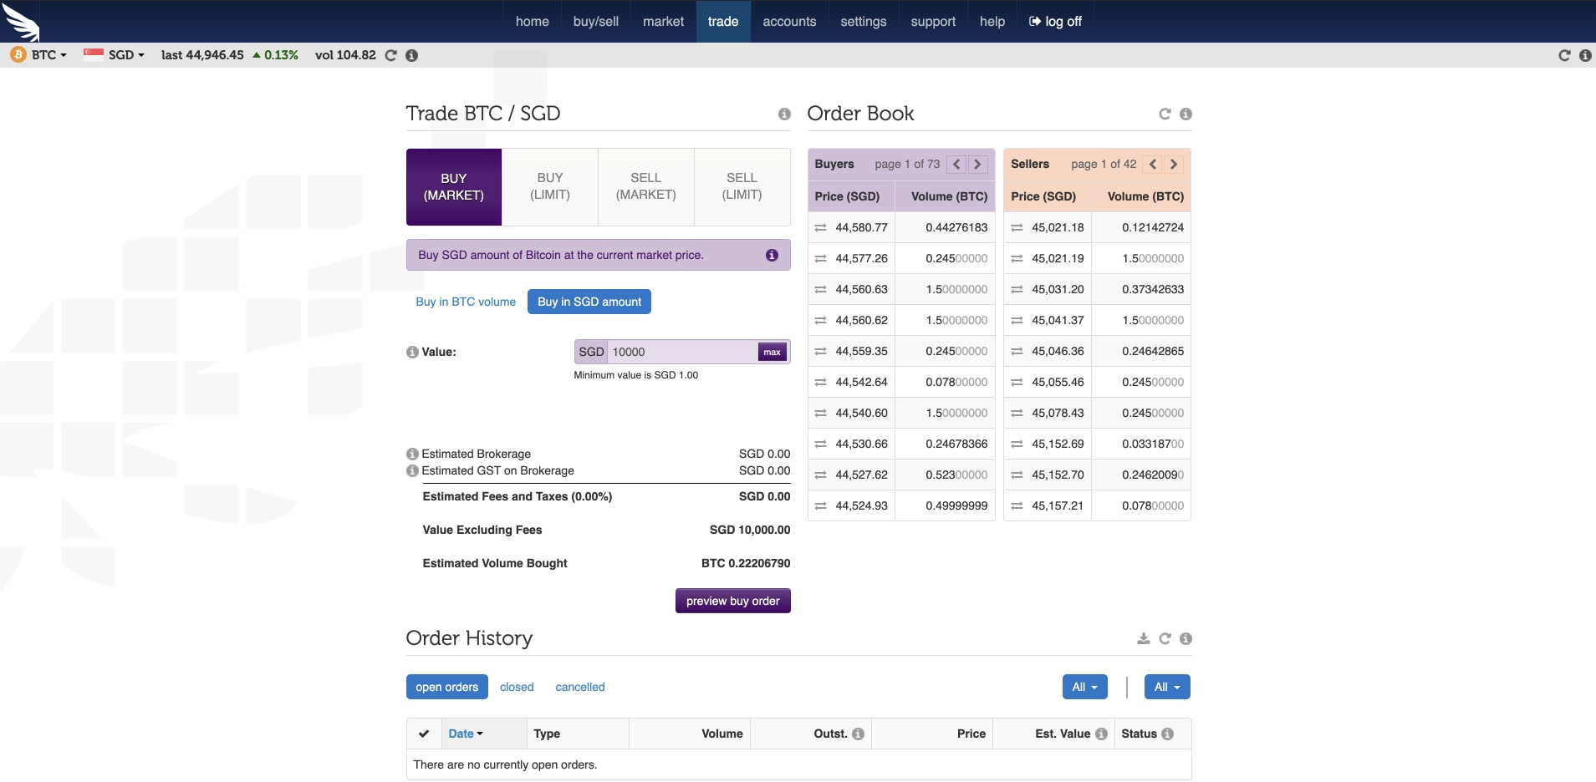Screen dimensions: 1596x782
Task: Open the second All filter dropdown
Action: (1167, 687)
